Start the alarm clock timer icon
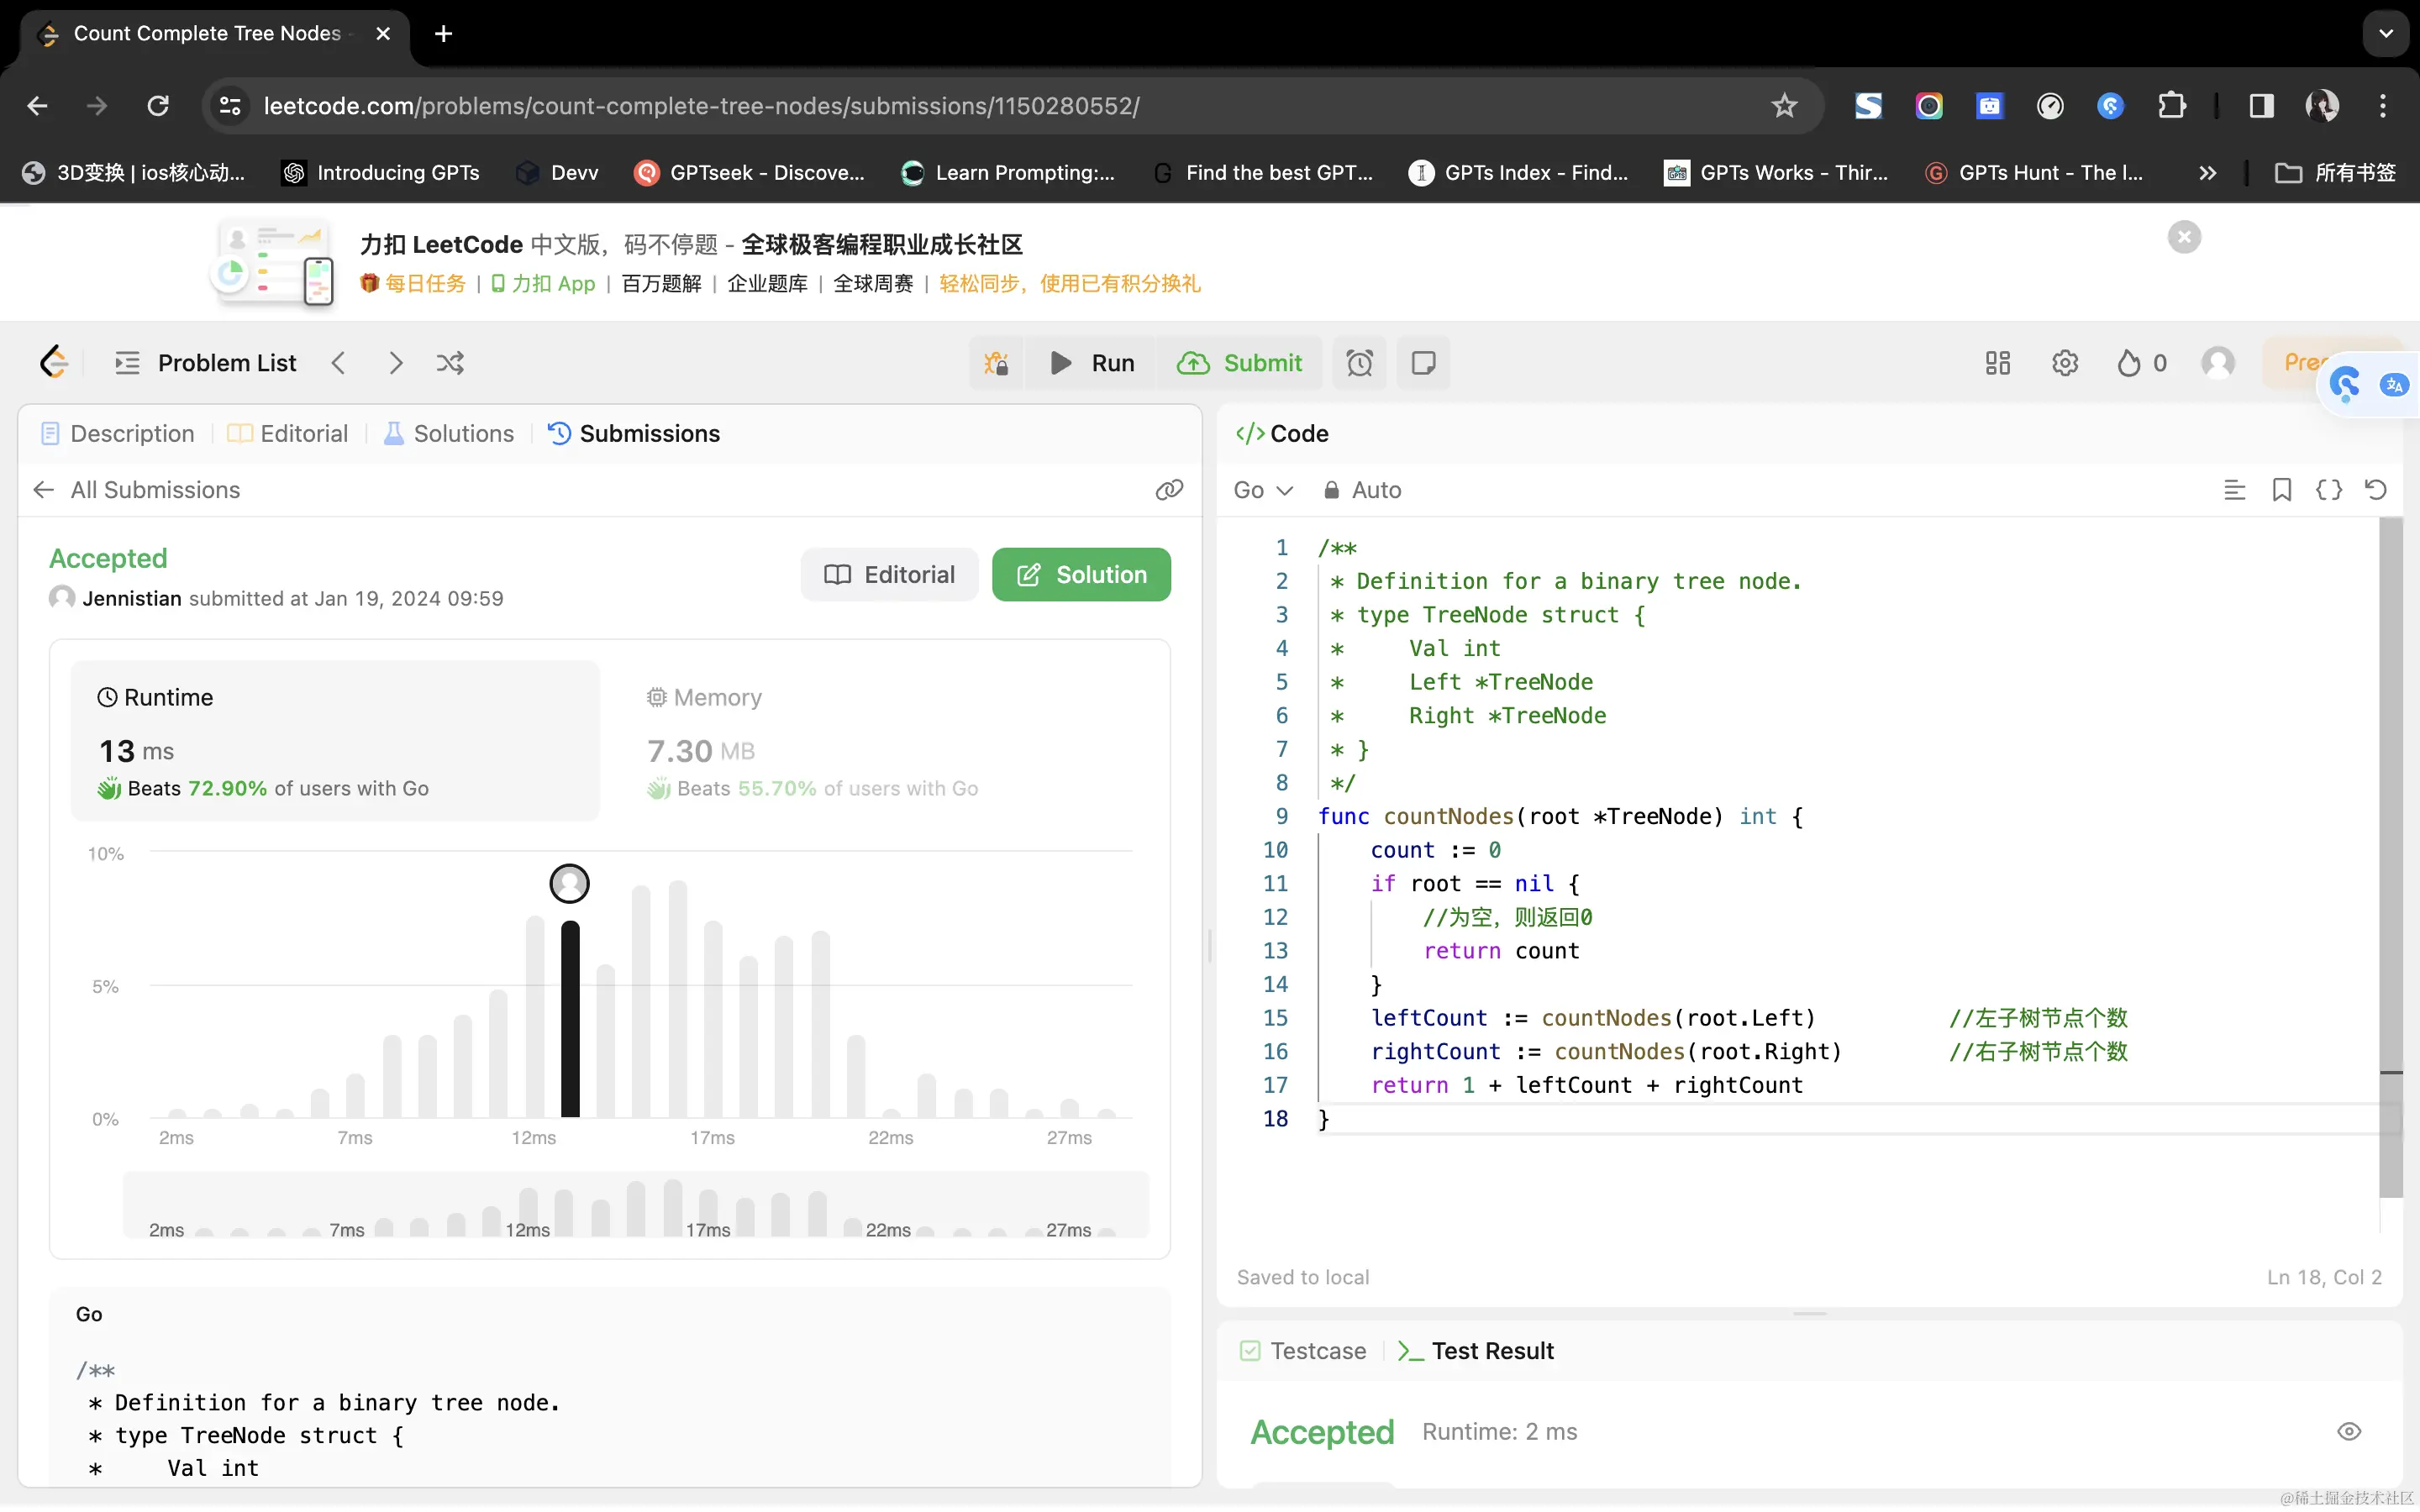This screenshot has width=2420, height=1512. click(1359, 363)
